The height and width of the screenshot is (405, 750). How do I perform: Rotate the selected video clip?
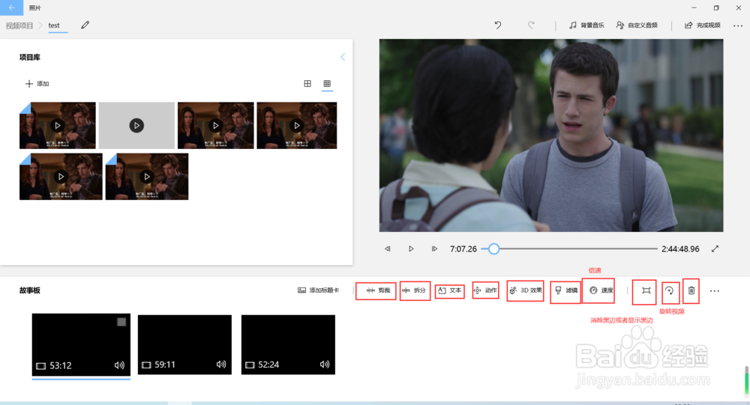(670, 290)
